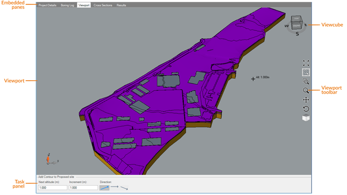The height and width of the screenshot is (195, 347).
Task: Select the upward slope direction arrow
Action: [x=104, y=188]
